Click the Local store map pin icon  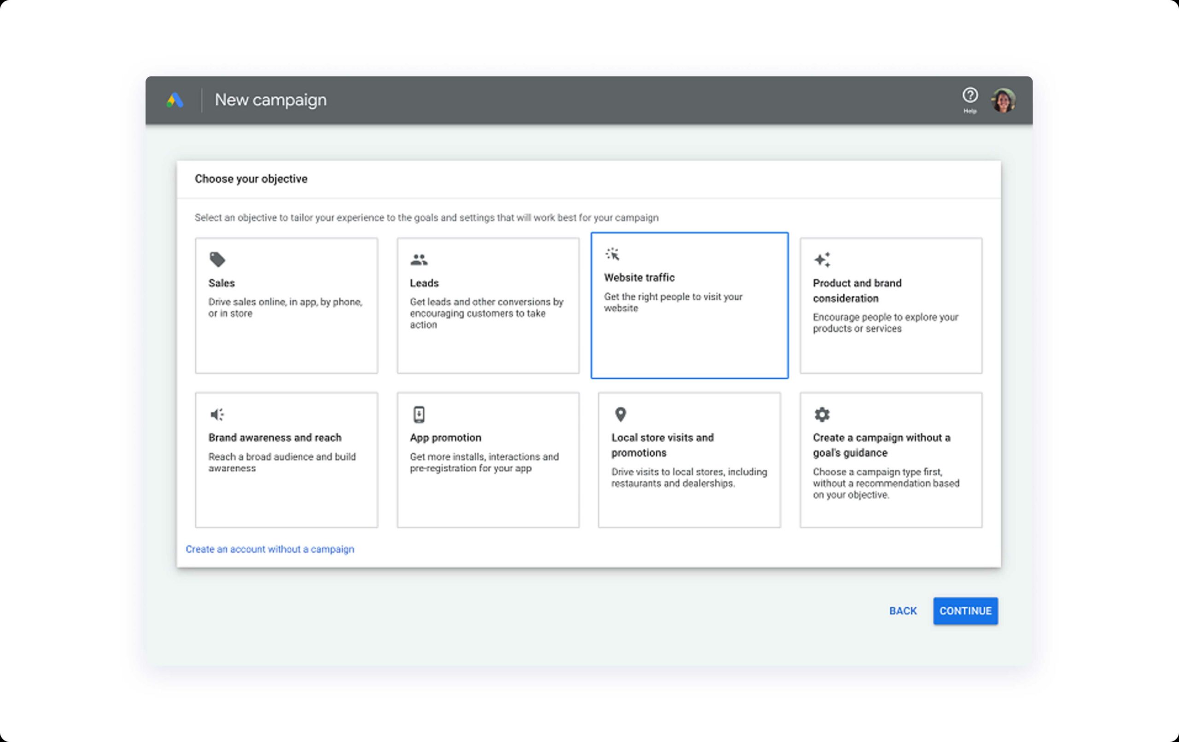coord(620,415)
